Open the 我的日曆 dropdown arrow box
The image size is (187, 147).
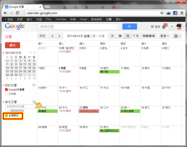point(34,85)
